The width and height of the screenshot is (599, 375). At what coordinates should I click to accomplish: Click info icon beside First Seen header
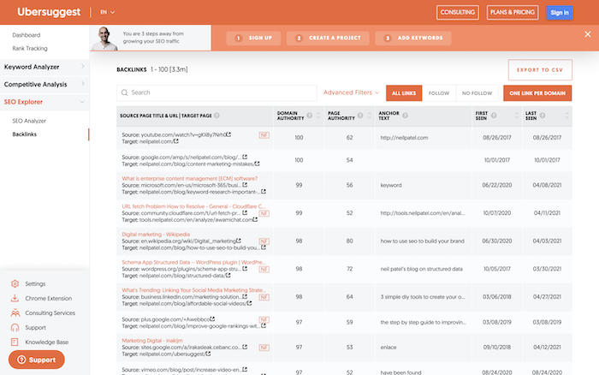point(494,116)
